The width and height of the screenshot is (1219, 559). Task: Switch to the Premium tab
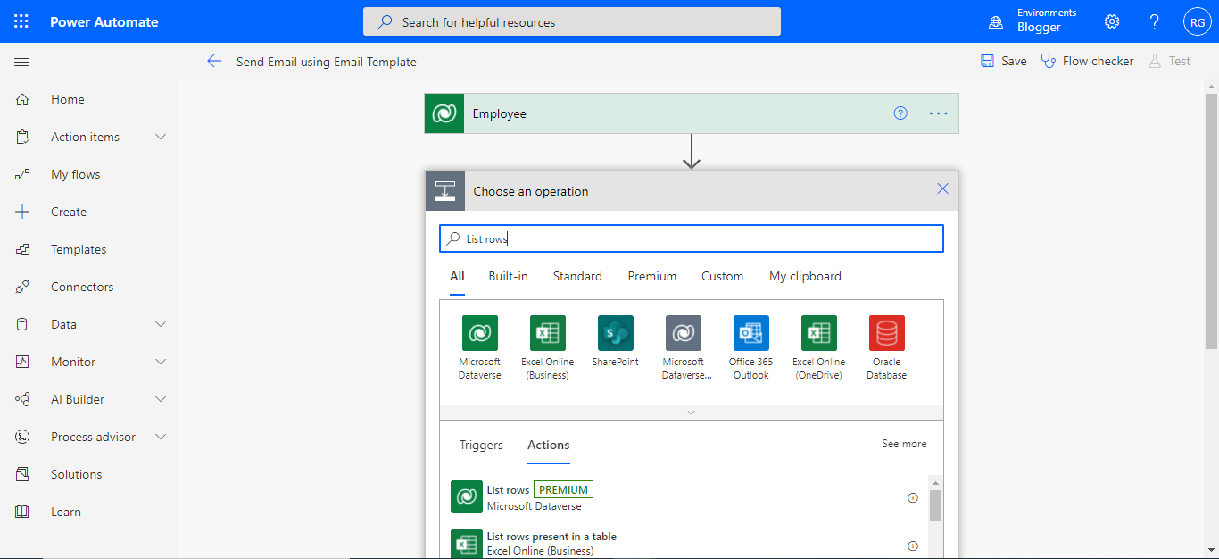pos(651,276)
